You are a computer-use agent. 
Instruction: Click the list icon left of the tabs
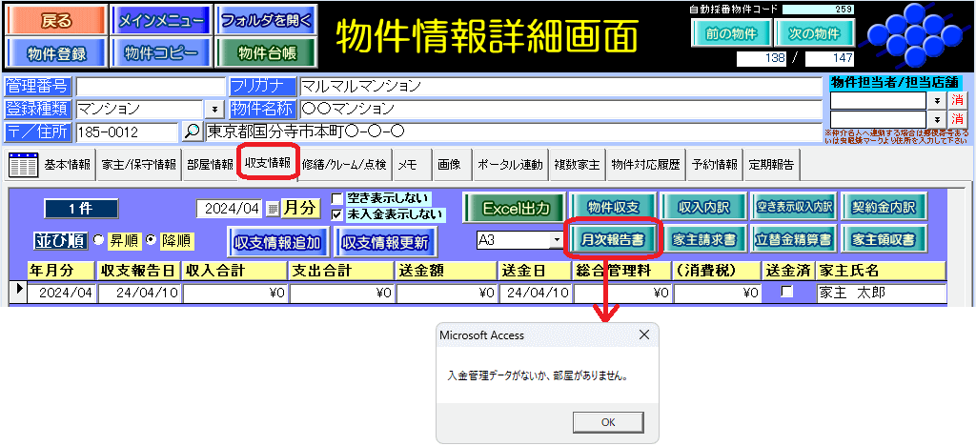click(22, 164)
